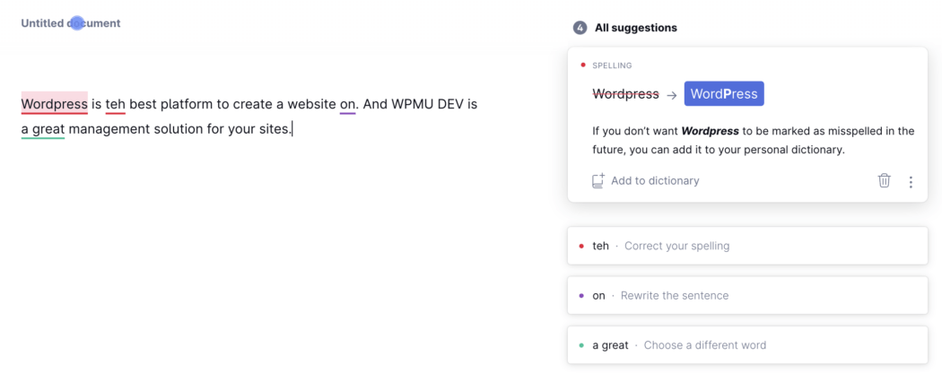Click the Add to dictionary book icon
Viewport: 942px width, 391px height.
(598, 181)
